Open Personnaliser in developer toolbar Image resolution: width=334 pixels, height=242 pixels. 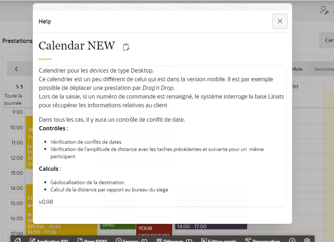tap(263, 240)
